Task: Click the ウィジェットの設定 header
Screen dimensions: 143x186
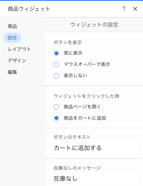Action: pyautogui.click(x=94, y=25)
